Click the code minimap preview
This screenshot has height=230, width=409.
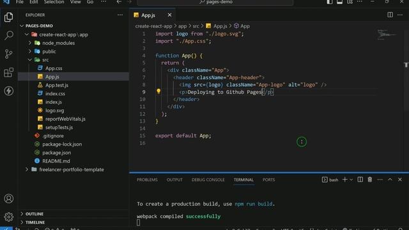pyautogui.click(x=387, y=34)
